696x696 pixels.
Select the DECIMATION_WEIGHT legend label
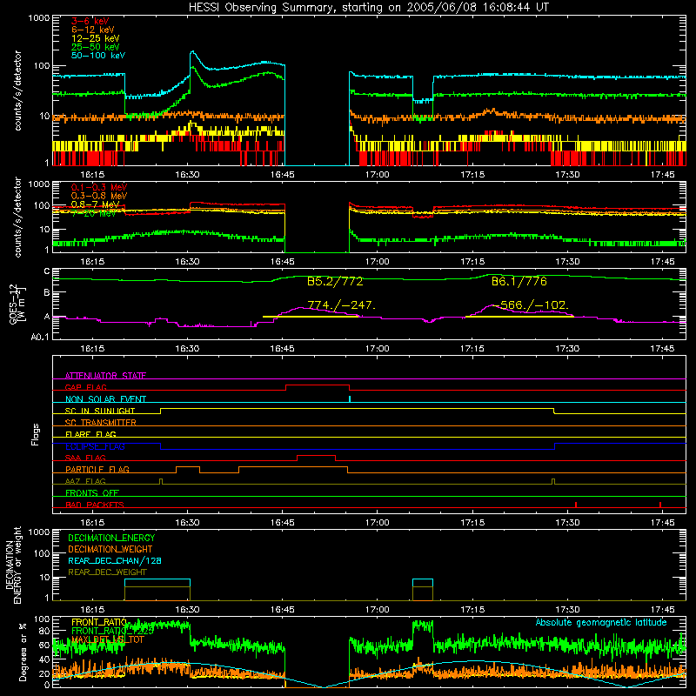[110, 549]
